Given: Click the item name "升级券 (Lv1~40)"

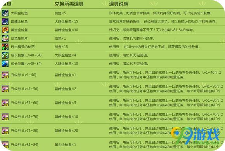Looking at the screenshot, I should pyautogui.click(x=24, y=75).
